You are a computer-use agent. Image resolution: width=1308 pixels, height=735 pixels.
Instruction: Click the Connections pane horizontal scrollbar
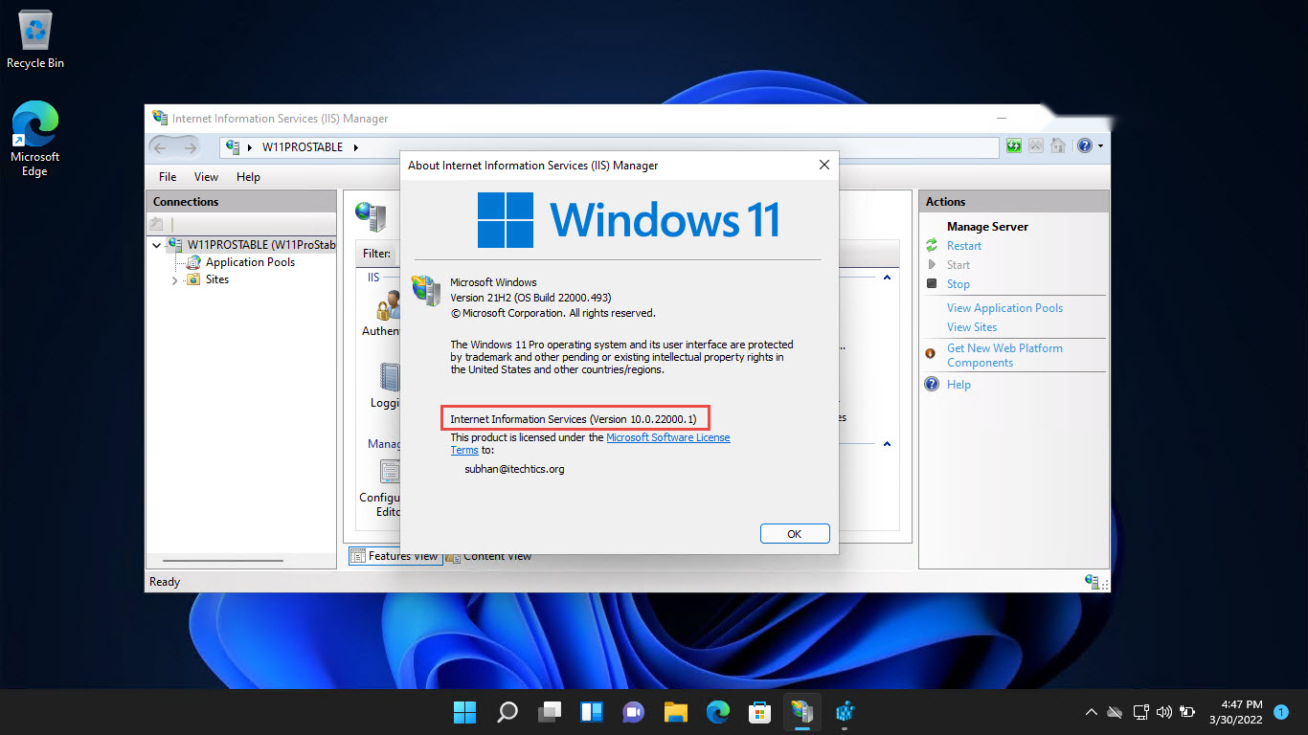(x=222, y=561)
